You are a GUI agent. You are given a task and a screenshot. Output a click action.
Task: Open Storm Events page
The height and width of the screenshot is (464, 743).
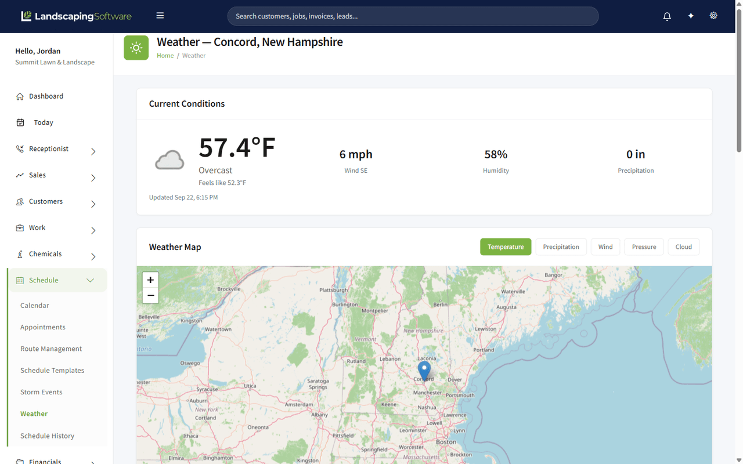[x=41, y=392]
